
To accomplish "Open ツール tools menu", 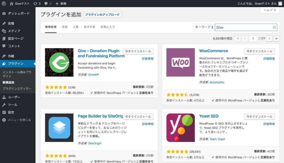I will pyautogui.click(x=18, y=105).
